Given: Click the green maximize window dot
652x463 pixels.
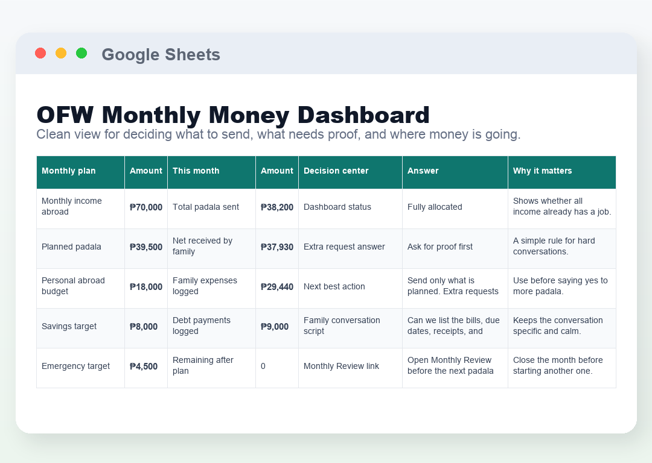Looking at the screenshot, I should coord(81,53).
